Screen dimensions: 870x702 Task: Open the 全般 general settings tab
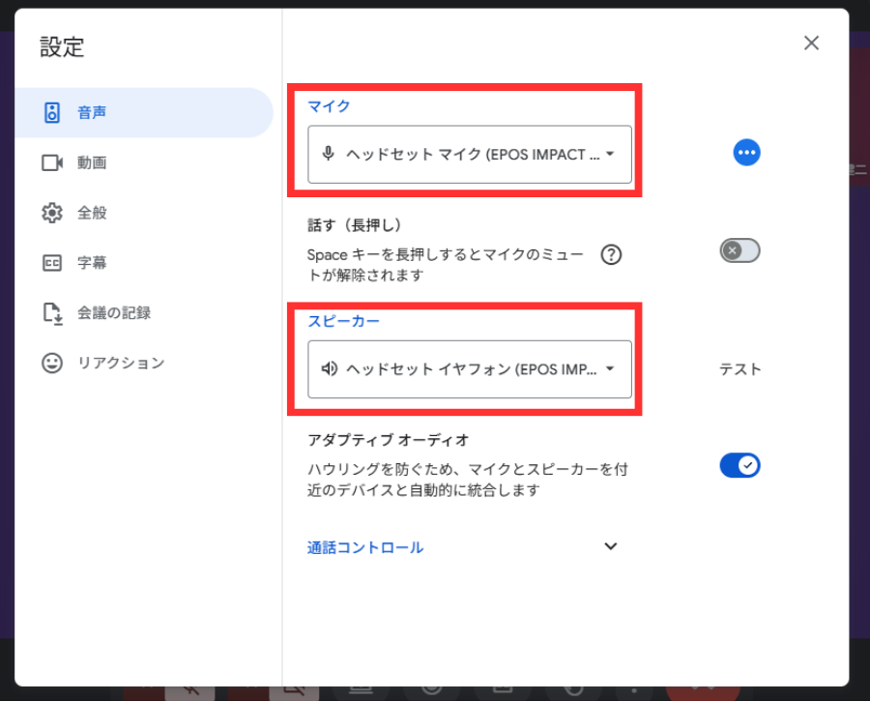tap(143, 213)
